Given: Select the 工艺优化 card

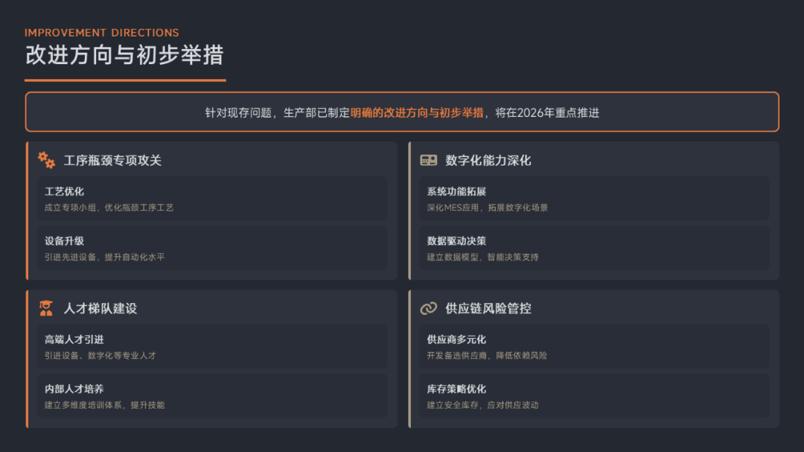Looking at the screenshot, I should tap(212, 199).
